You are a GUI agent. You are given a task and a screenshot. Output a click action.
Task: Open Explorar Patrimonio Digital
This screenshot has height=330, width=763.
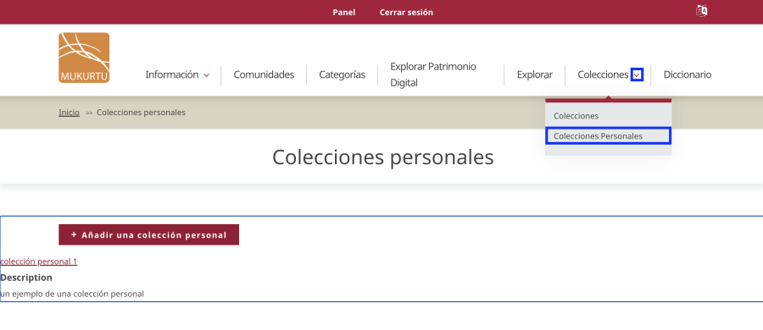pos(433,74)
